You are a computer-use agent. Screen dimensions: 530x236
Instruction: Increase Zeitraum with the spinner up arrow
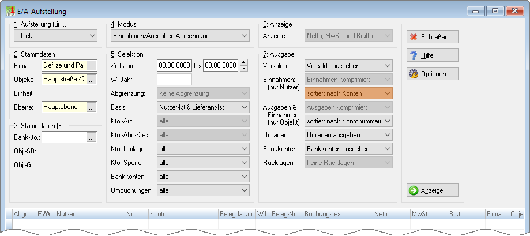click(244, 62)
